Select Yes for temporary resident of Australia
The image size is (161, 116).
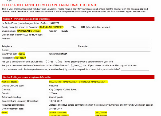48,61
